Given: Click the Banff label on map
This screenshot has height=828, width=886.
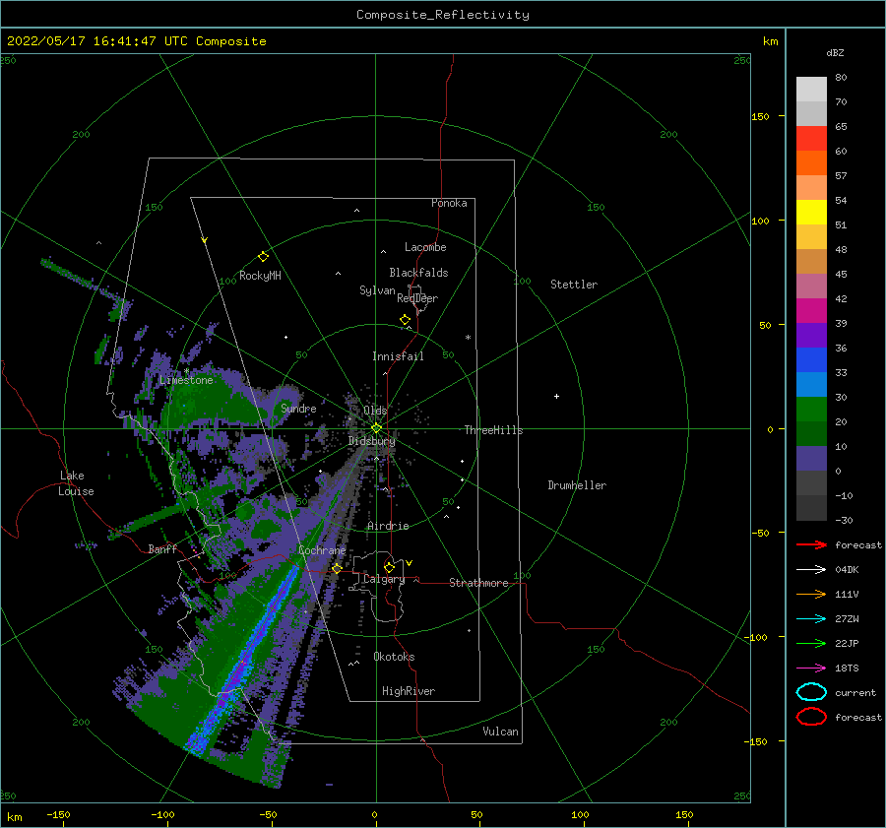Looking at the screenshot, I should pyautogui.click(x=162, y=548).
